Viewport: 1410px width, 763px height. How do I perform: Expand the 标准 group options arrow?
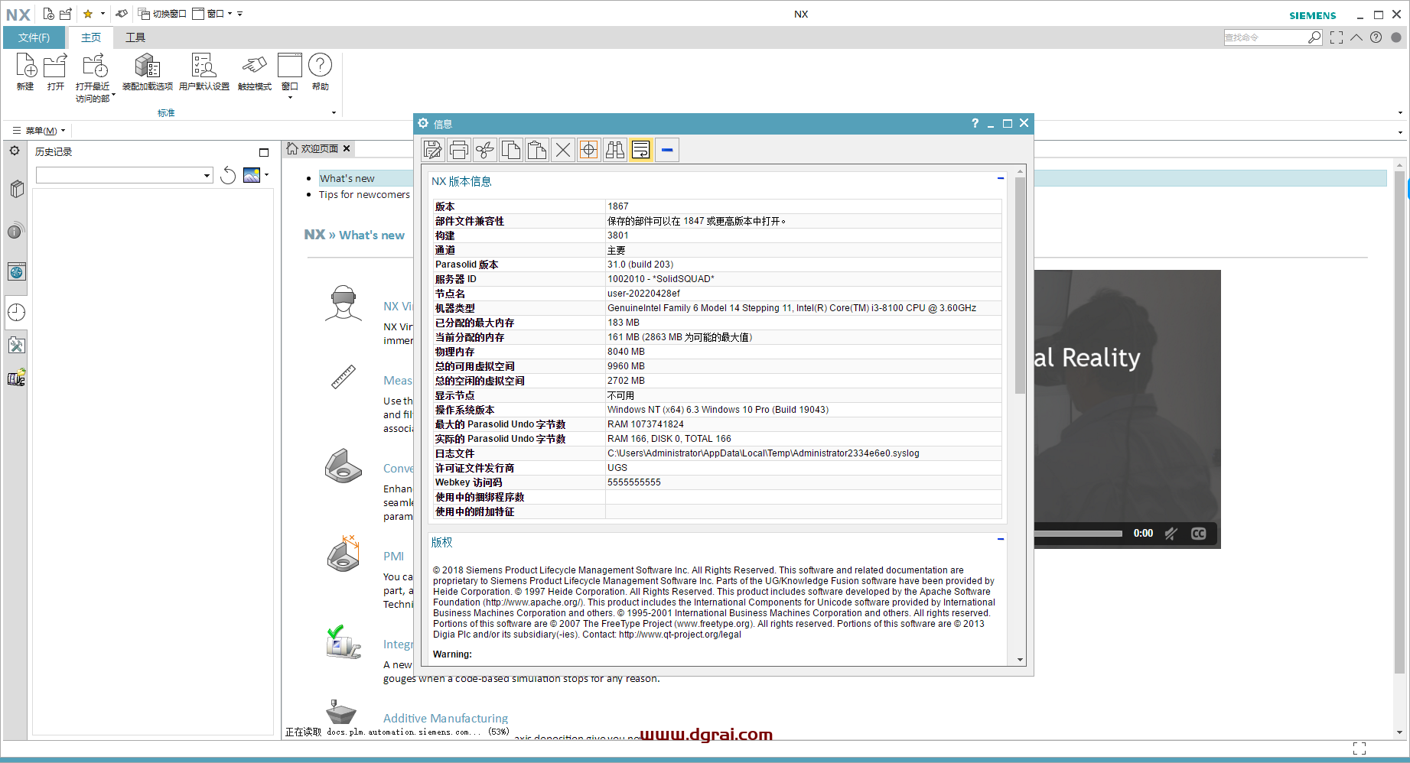pos(334,112)
